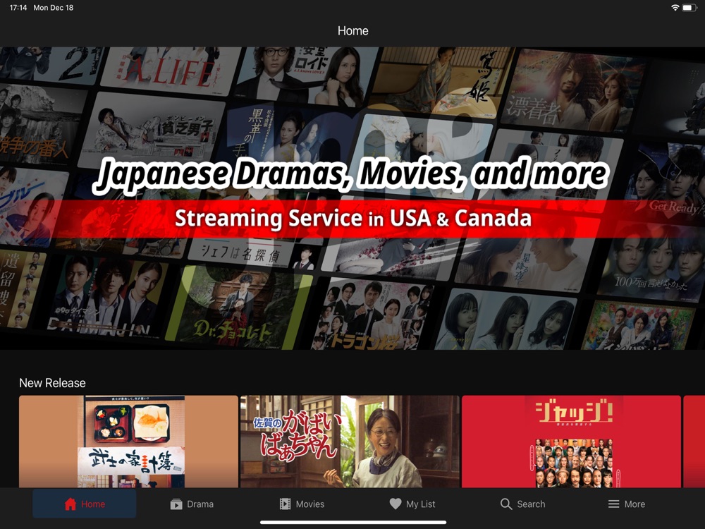705x529 pixels.
Task: Open the 武士の家計簿 new release thumbnail
Action: [x=128, y=442]
